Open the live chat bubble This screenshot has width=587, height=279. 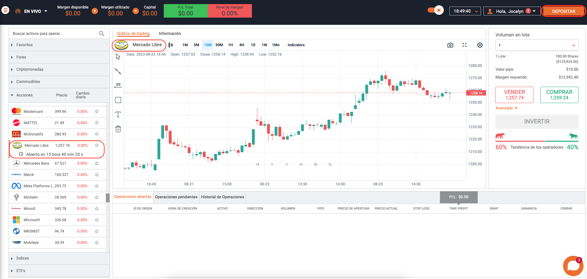(573, 266)
